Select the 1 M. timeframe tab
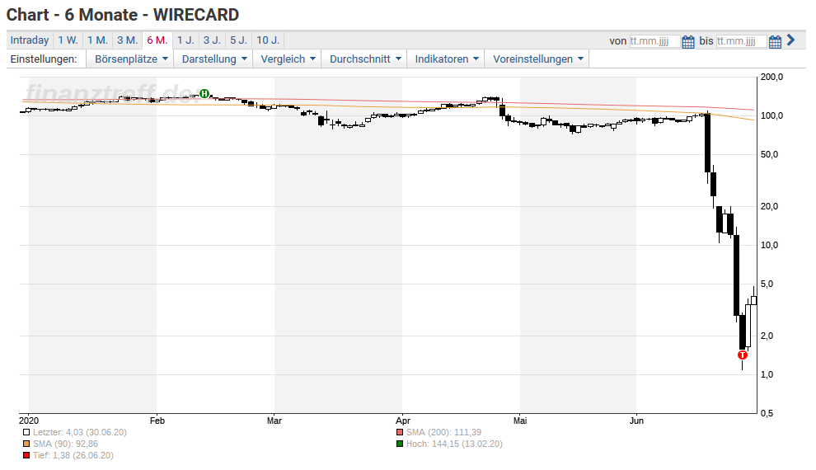Image resolution: width=816 pixels, height=470 pixels. coord(97,40)
